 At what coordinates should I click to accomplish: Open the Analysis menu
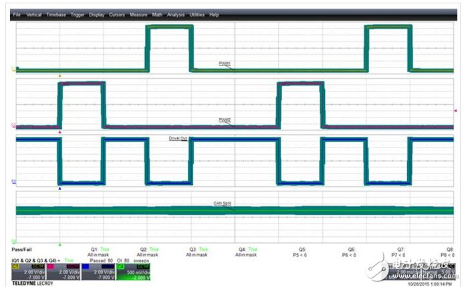tap(176, 14)
